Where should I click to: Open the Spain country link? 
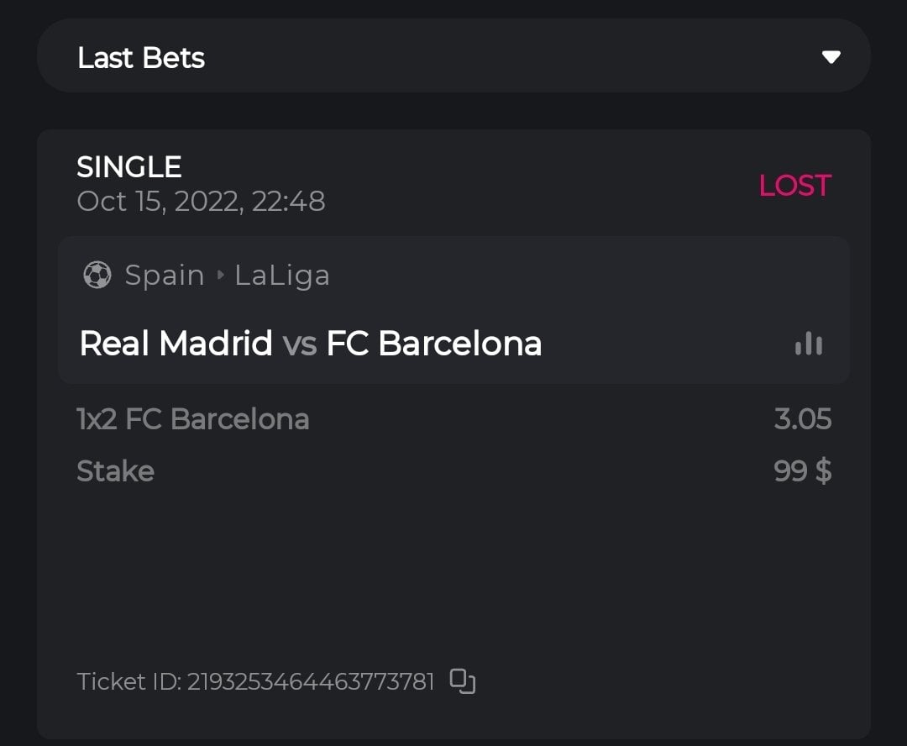tap(165, 275)
